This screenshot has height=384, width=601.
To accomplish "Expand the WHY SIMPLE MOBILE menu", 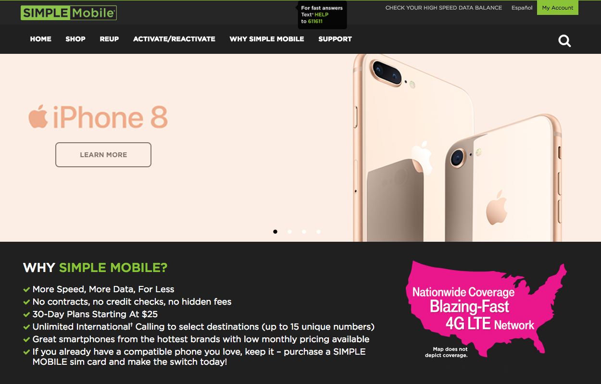I will pos(267,39).
